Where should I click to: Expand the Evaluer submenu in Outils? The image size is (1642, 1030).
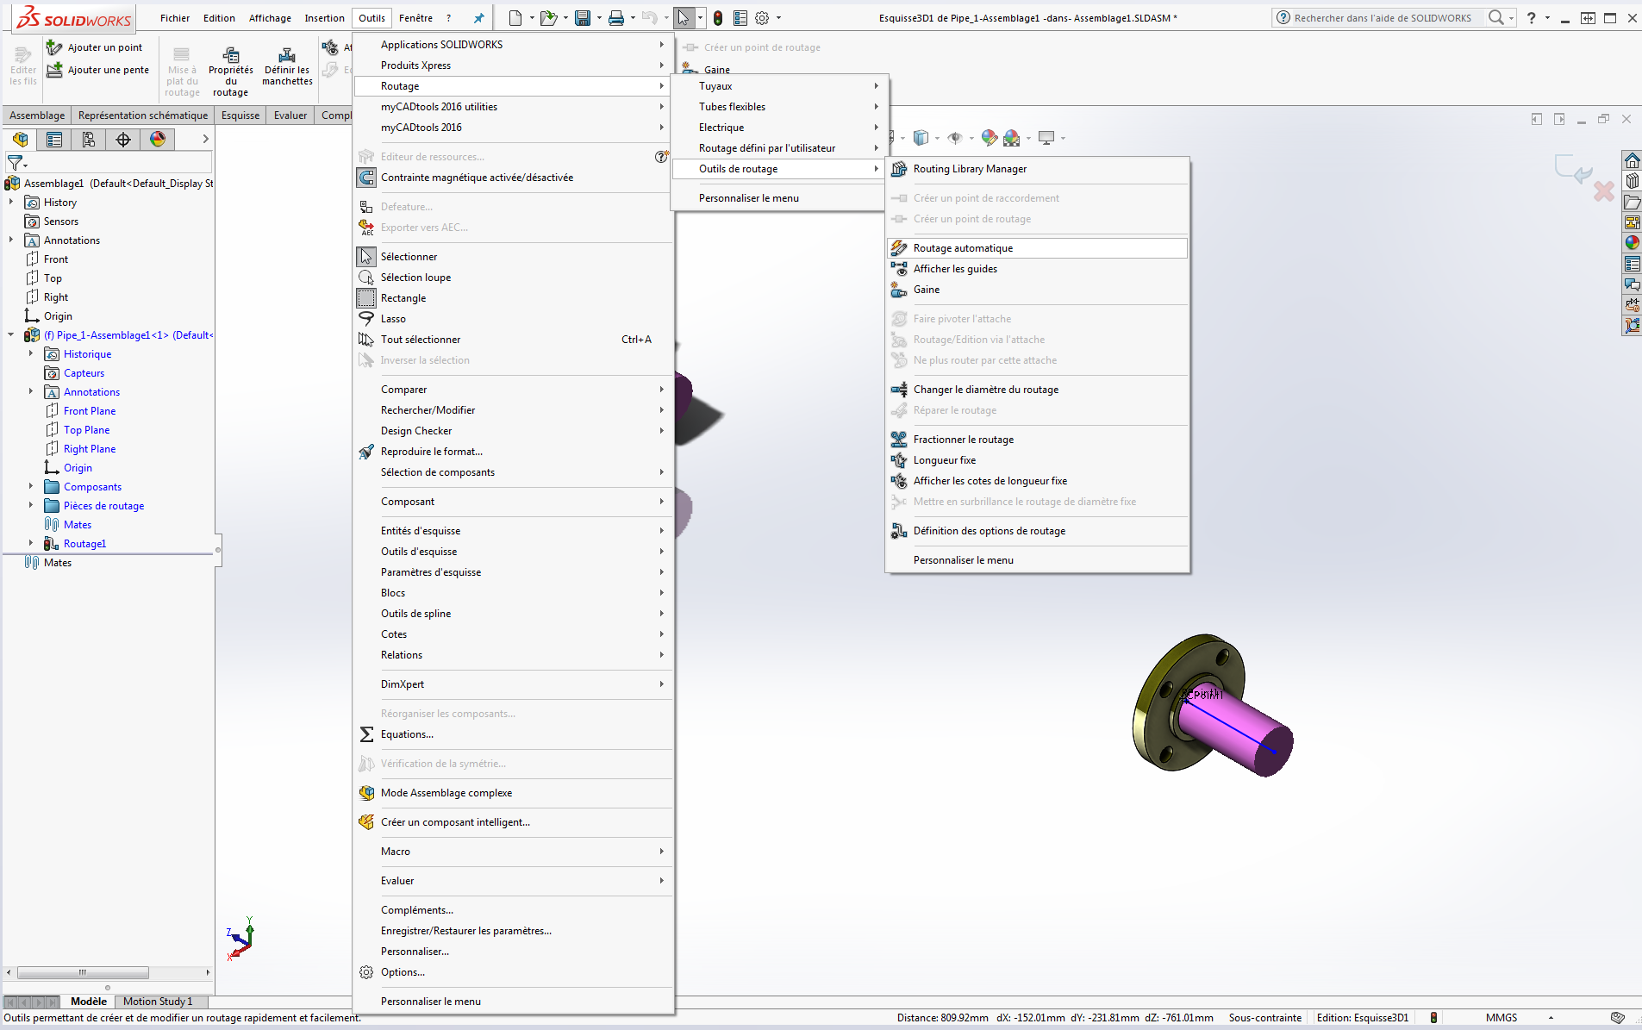[513, 881]
